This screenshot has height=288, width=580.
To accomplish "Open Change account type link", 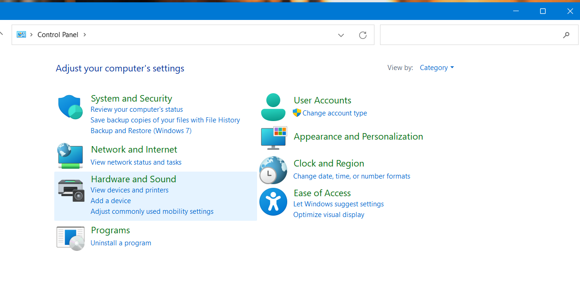I will pos(335,113).
